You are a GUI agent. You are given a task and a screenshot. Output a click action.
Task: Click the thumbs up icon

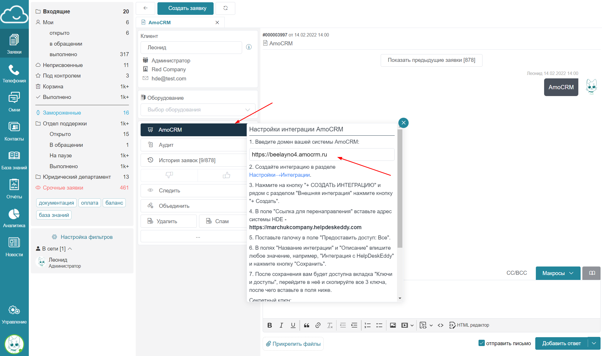pyautogui.click(x=226, y=175)
